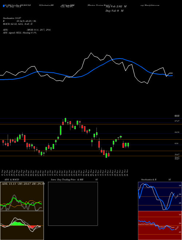This screenshot has height=240, width=182.
Task: Click the red RSI chart panel
Action: coord(160,225)
